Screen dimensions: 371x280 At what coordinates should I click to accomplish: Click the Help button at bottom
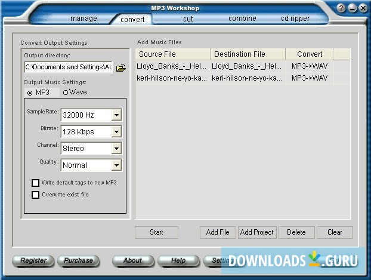(x=178, y=260)
